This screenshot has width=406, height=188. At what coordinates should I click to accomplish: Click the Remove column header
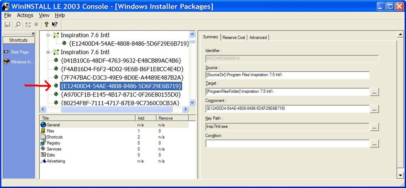[x=173, y=118]
